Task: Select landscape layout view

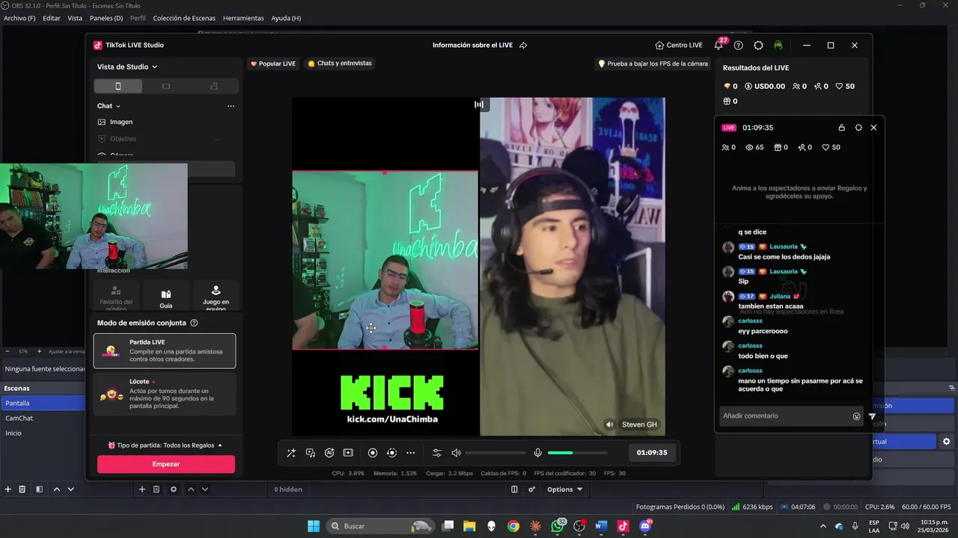Action: click(x=166, y=86)
